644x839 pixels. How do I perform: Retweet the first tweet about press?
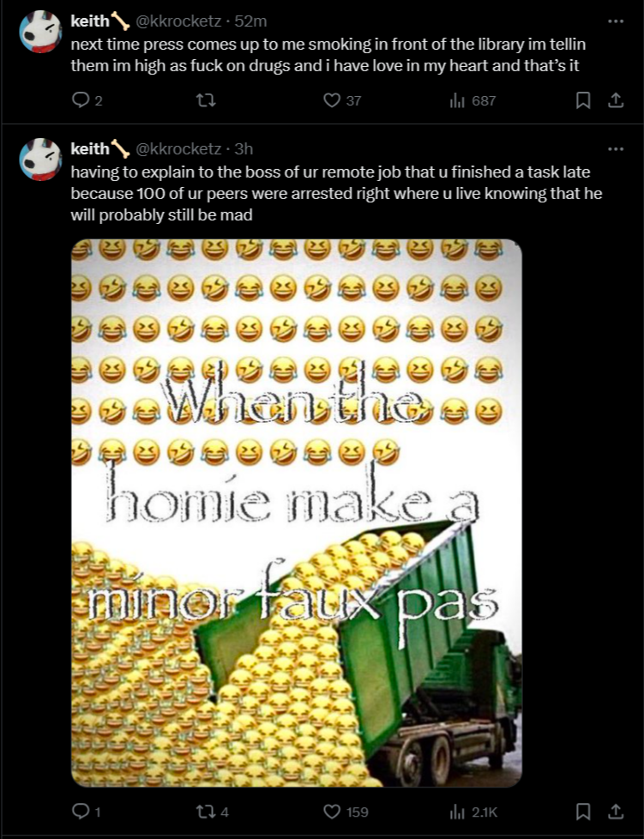point(206,100)
